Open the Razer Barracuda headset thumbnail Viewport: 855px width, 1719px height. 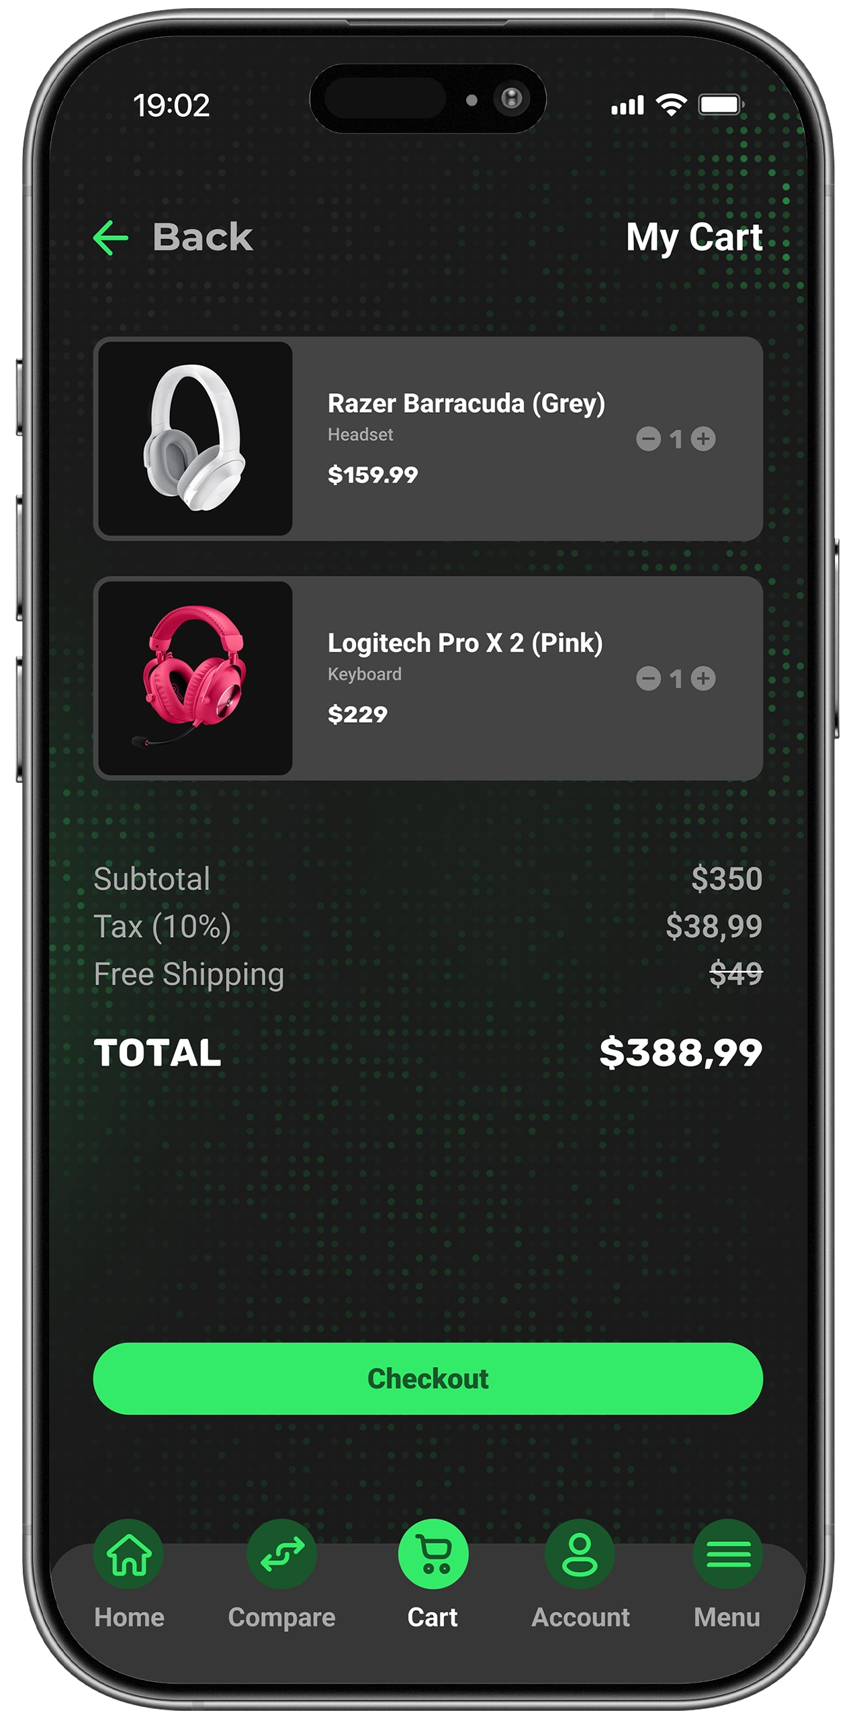pyautogui.click(x=195, y=438)
